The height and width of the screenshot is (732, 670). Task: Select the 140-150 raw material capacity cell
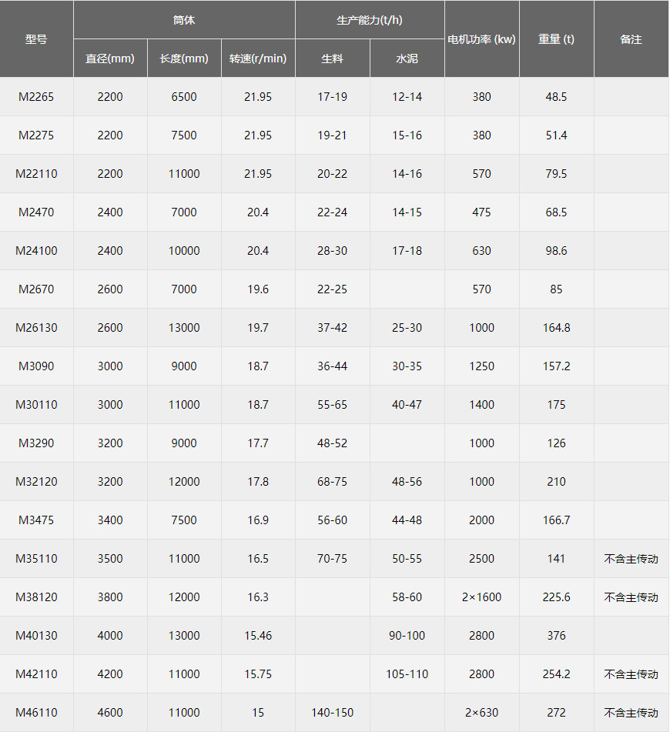click(x=332, y=713)
